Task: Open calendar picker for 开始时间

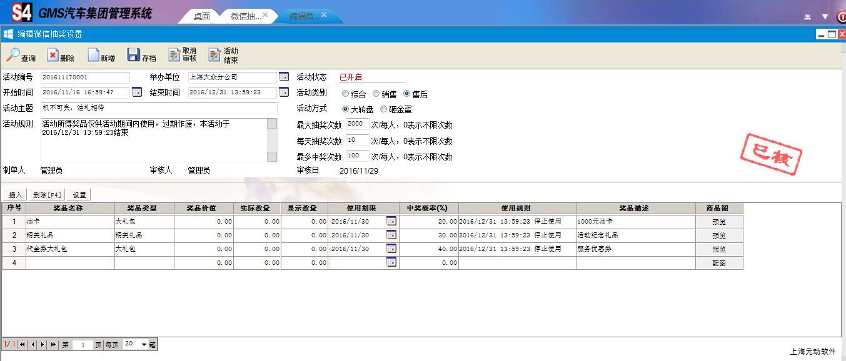Action: click(x=136, y=92)
